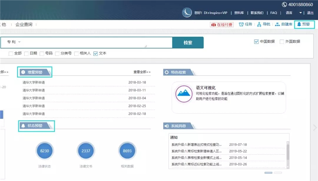Open 自建库 custom library icon
Screen dimensions: 318x181
tap(277, 25)
